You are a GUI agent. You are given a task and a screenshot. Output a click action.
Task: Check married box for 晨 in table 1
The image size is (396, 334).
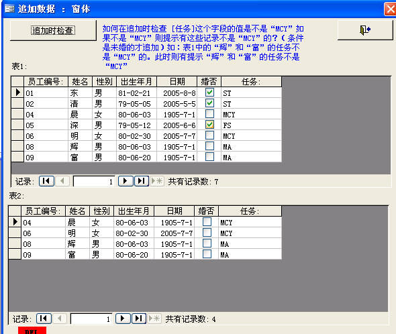point(209,114)
